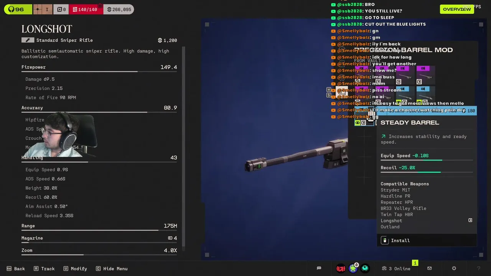Click the question mark help icon
Screen dimensions: 491x276
click(x=478, y=268)
